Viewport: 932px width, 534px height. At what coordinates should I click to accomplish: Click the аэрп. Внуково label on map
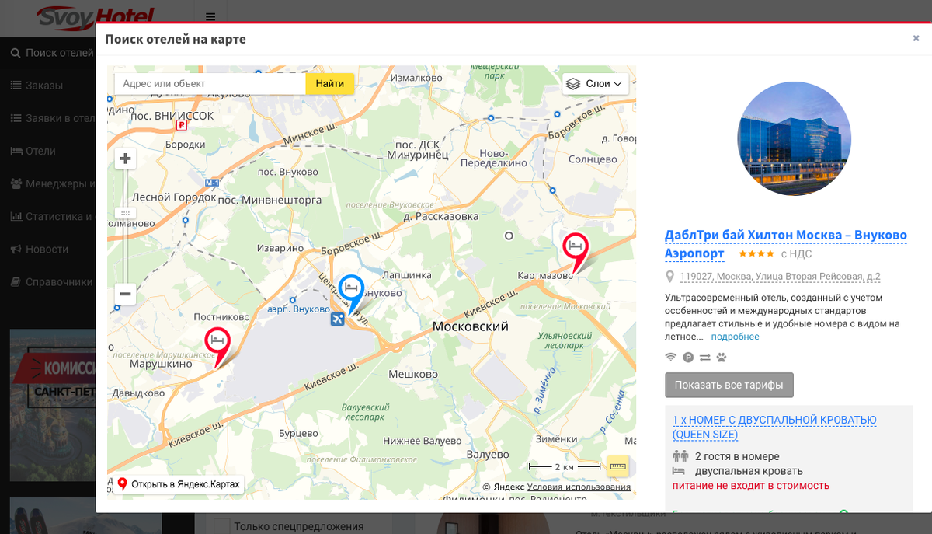[x=299, y=309]
